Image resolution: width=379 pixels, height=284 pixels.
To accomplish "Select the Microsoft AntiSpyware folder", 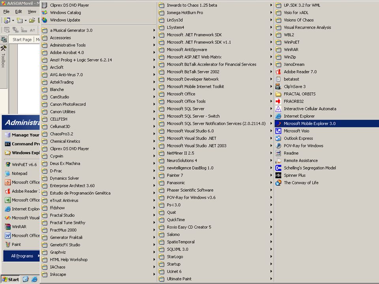I will click(x=216, y=50).
